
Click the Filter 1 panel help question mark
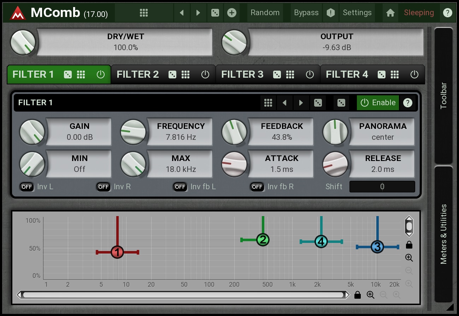click(408, 103)
